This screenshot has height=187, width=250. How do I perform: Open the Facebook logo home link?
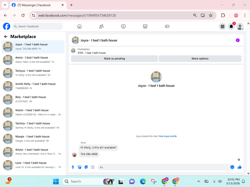coord(6,26)
